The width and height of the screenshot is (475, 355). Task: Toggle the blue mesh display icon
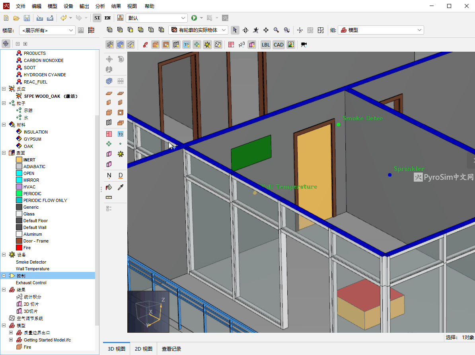(120, 45)
